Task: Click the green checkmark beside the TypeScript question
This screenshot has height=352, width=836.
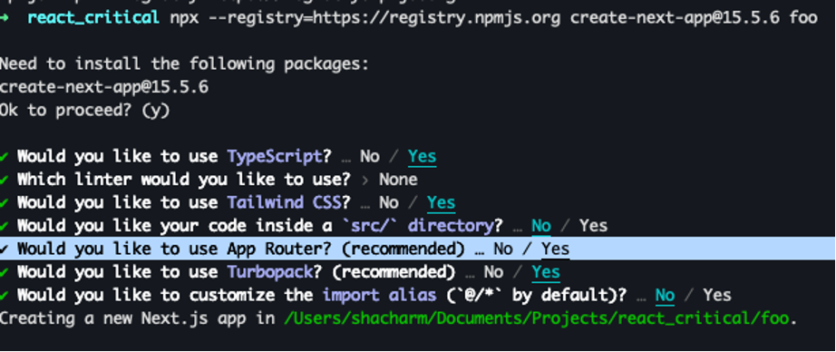Action: [x=4, y=157]
